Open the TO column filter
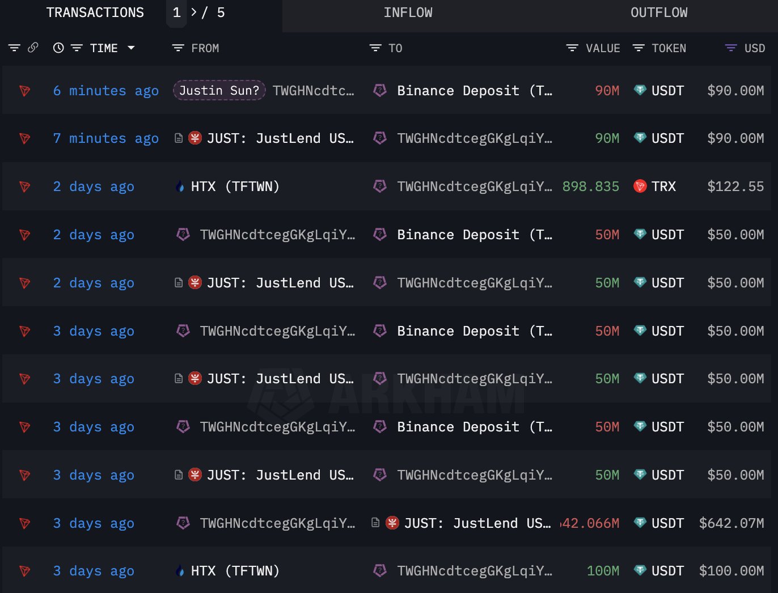The height and width of the screenshot is (593, 778). pos(375,48)
